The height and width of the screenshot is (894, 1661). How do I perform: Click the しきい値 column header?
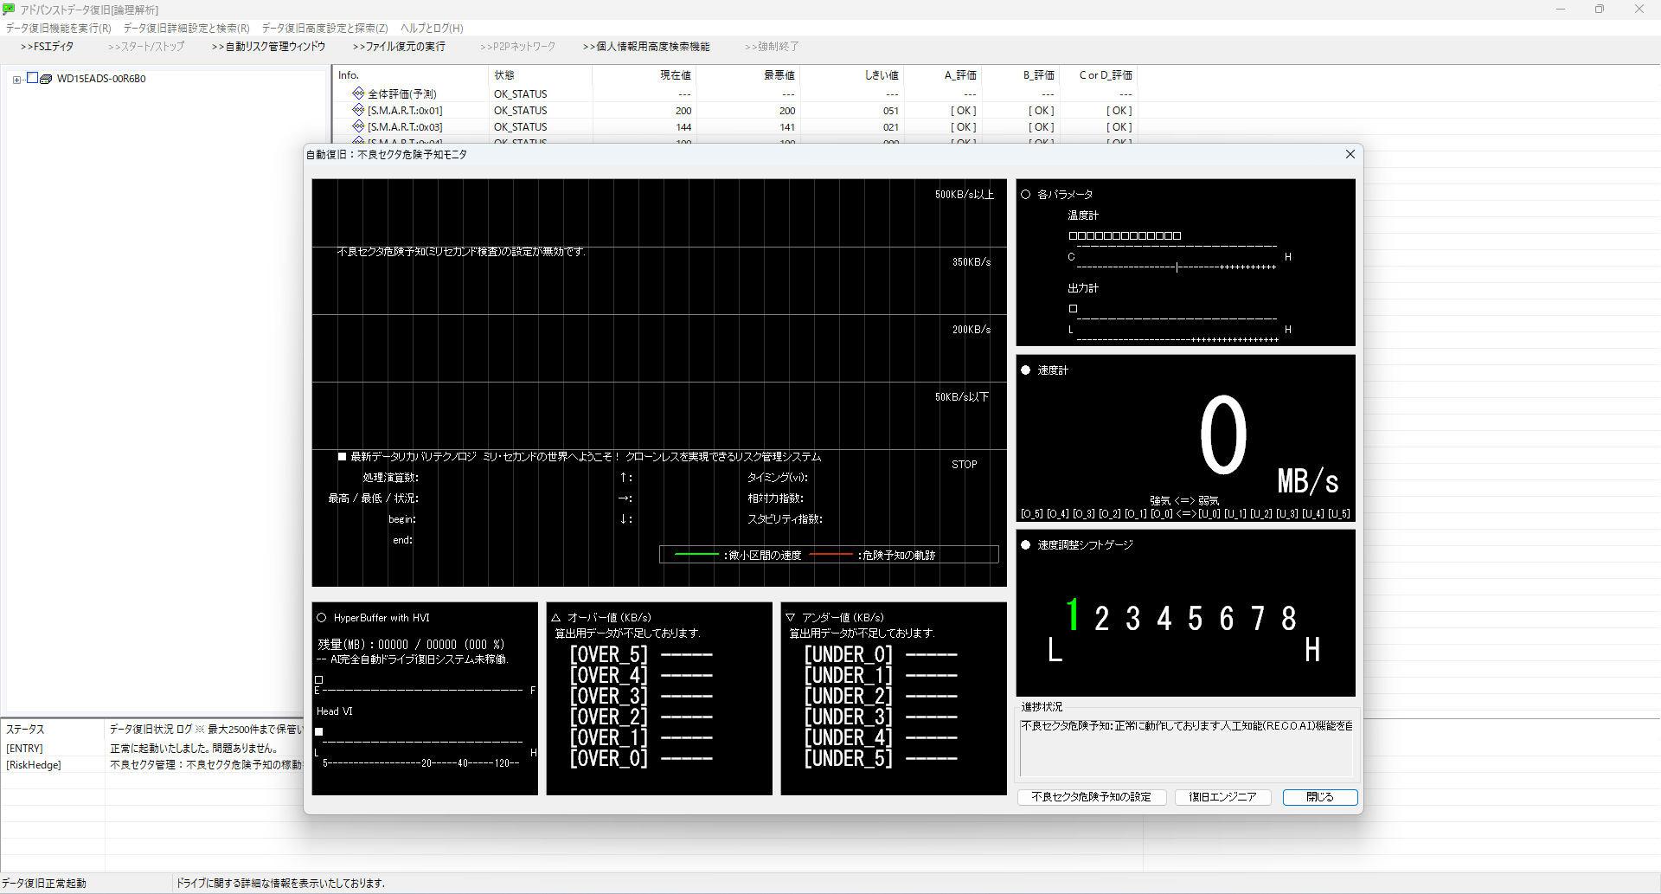[x=851, y=75]
